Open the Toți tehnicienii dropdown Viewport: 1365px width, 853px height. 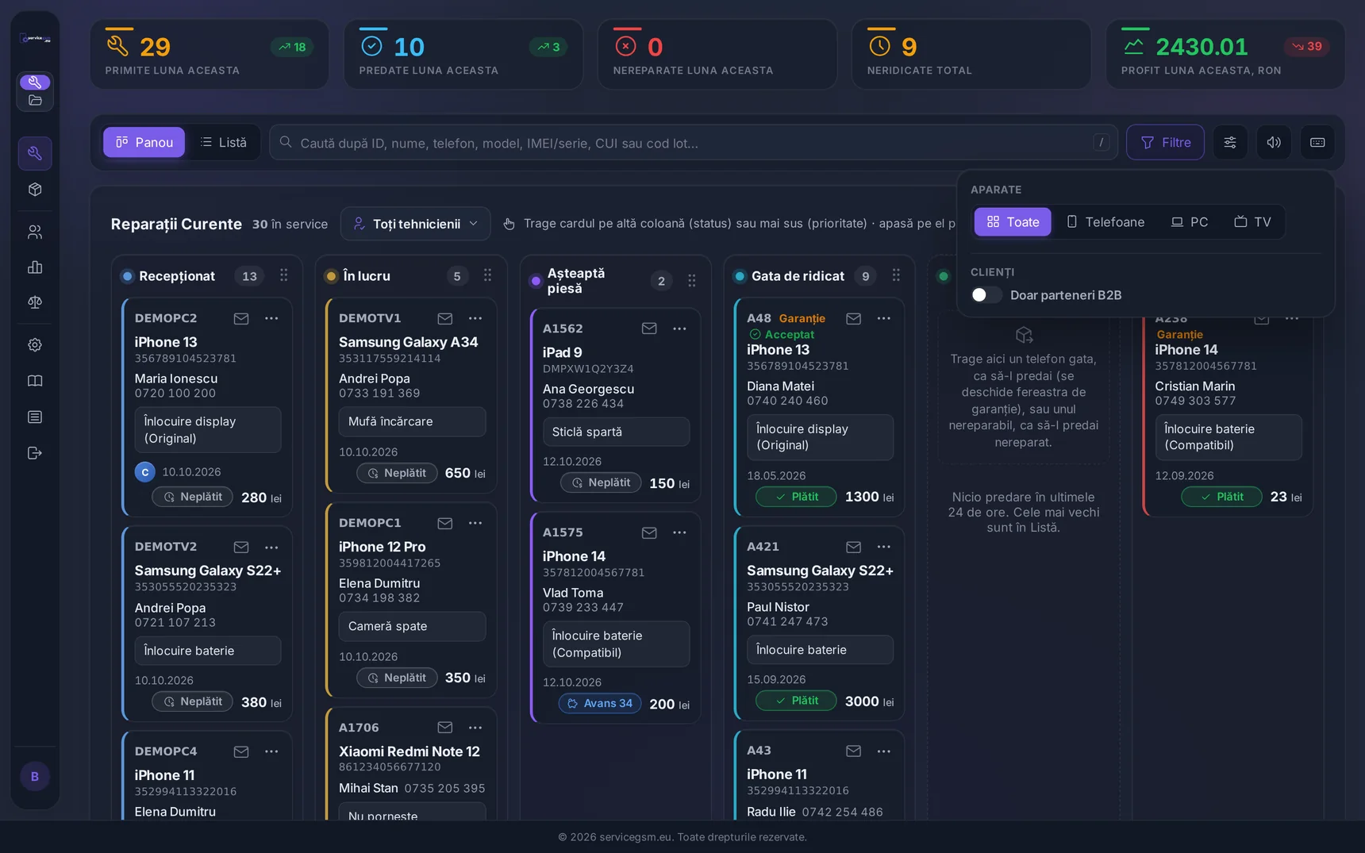tap(416, 224)
